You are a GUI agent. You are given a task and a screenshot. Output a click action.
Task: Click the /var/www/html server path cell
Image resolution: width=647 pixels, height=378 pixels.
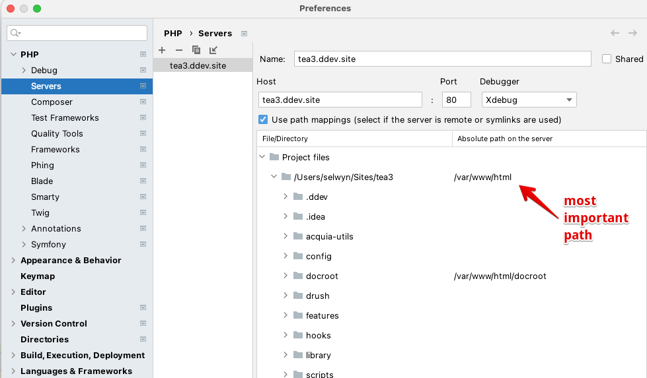point(482,177)
